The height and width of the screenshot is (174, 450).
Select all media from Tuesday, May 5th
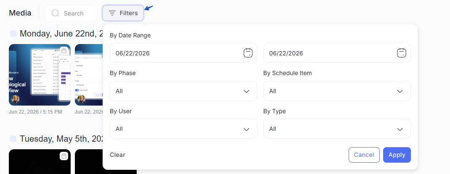tap(13, 139)
